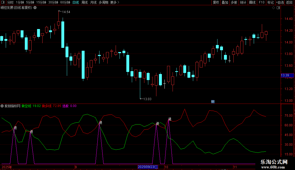Select the 1分钟 period tab

(x=20, y=2)
